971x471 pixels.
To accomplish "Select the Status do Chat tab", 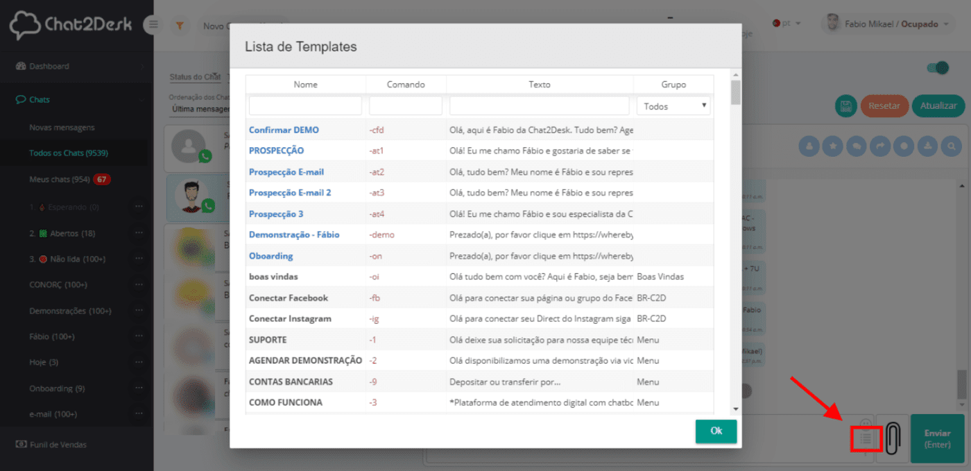I will [x=195, y=77].
